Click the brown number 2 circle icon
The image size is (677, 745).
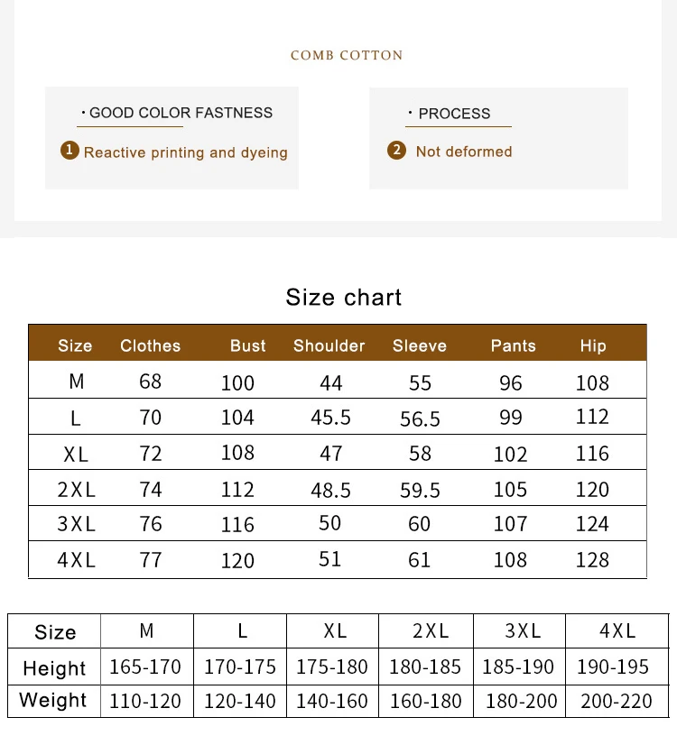click(396, 151)
